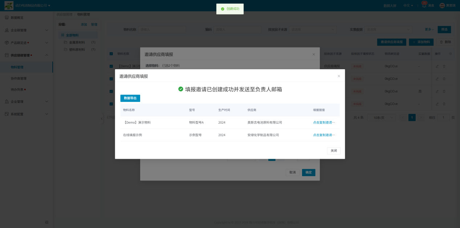Click trash icon in first table row
460x228 pixels.
click(444, 66)
